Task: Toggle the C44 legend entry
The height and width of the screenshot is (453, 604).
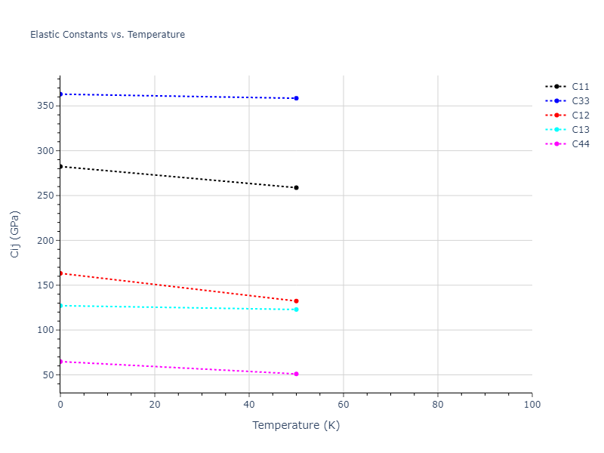Action: (x=580, y=144)
